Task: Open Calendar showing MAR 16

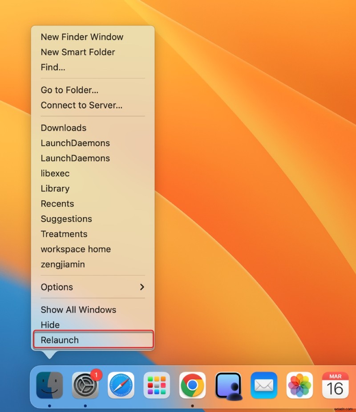Action: [x=335, y=385]
